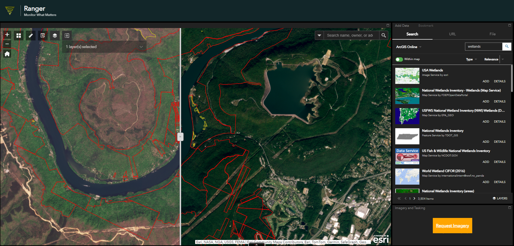Click the World Wetland CIFOR (2016) title

tap(443, 171)
